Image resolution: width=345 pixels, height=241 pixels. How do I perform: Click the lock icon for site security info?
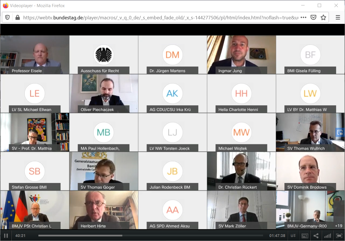17,17
